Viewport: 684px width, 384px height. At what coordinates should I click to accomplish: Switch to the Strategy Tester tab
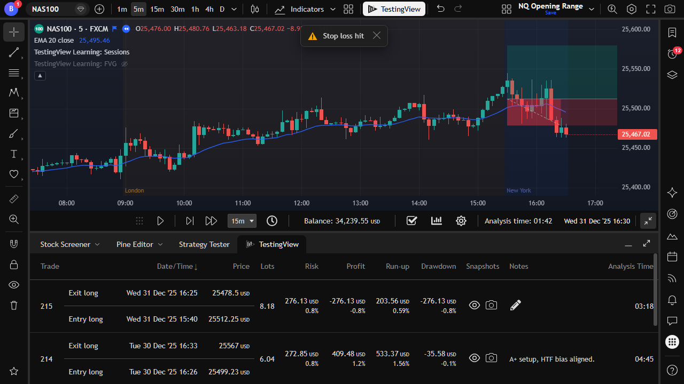click(204, 244)
